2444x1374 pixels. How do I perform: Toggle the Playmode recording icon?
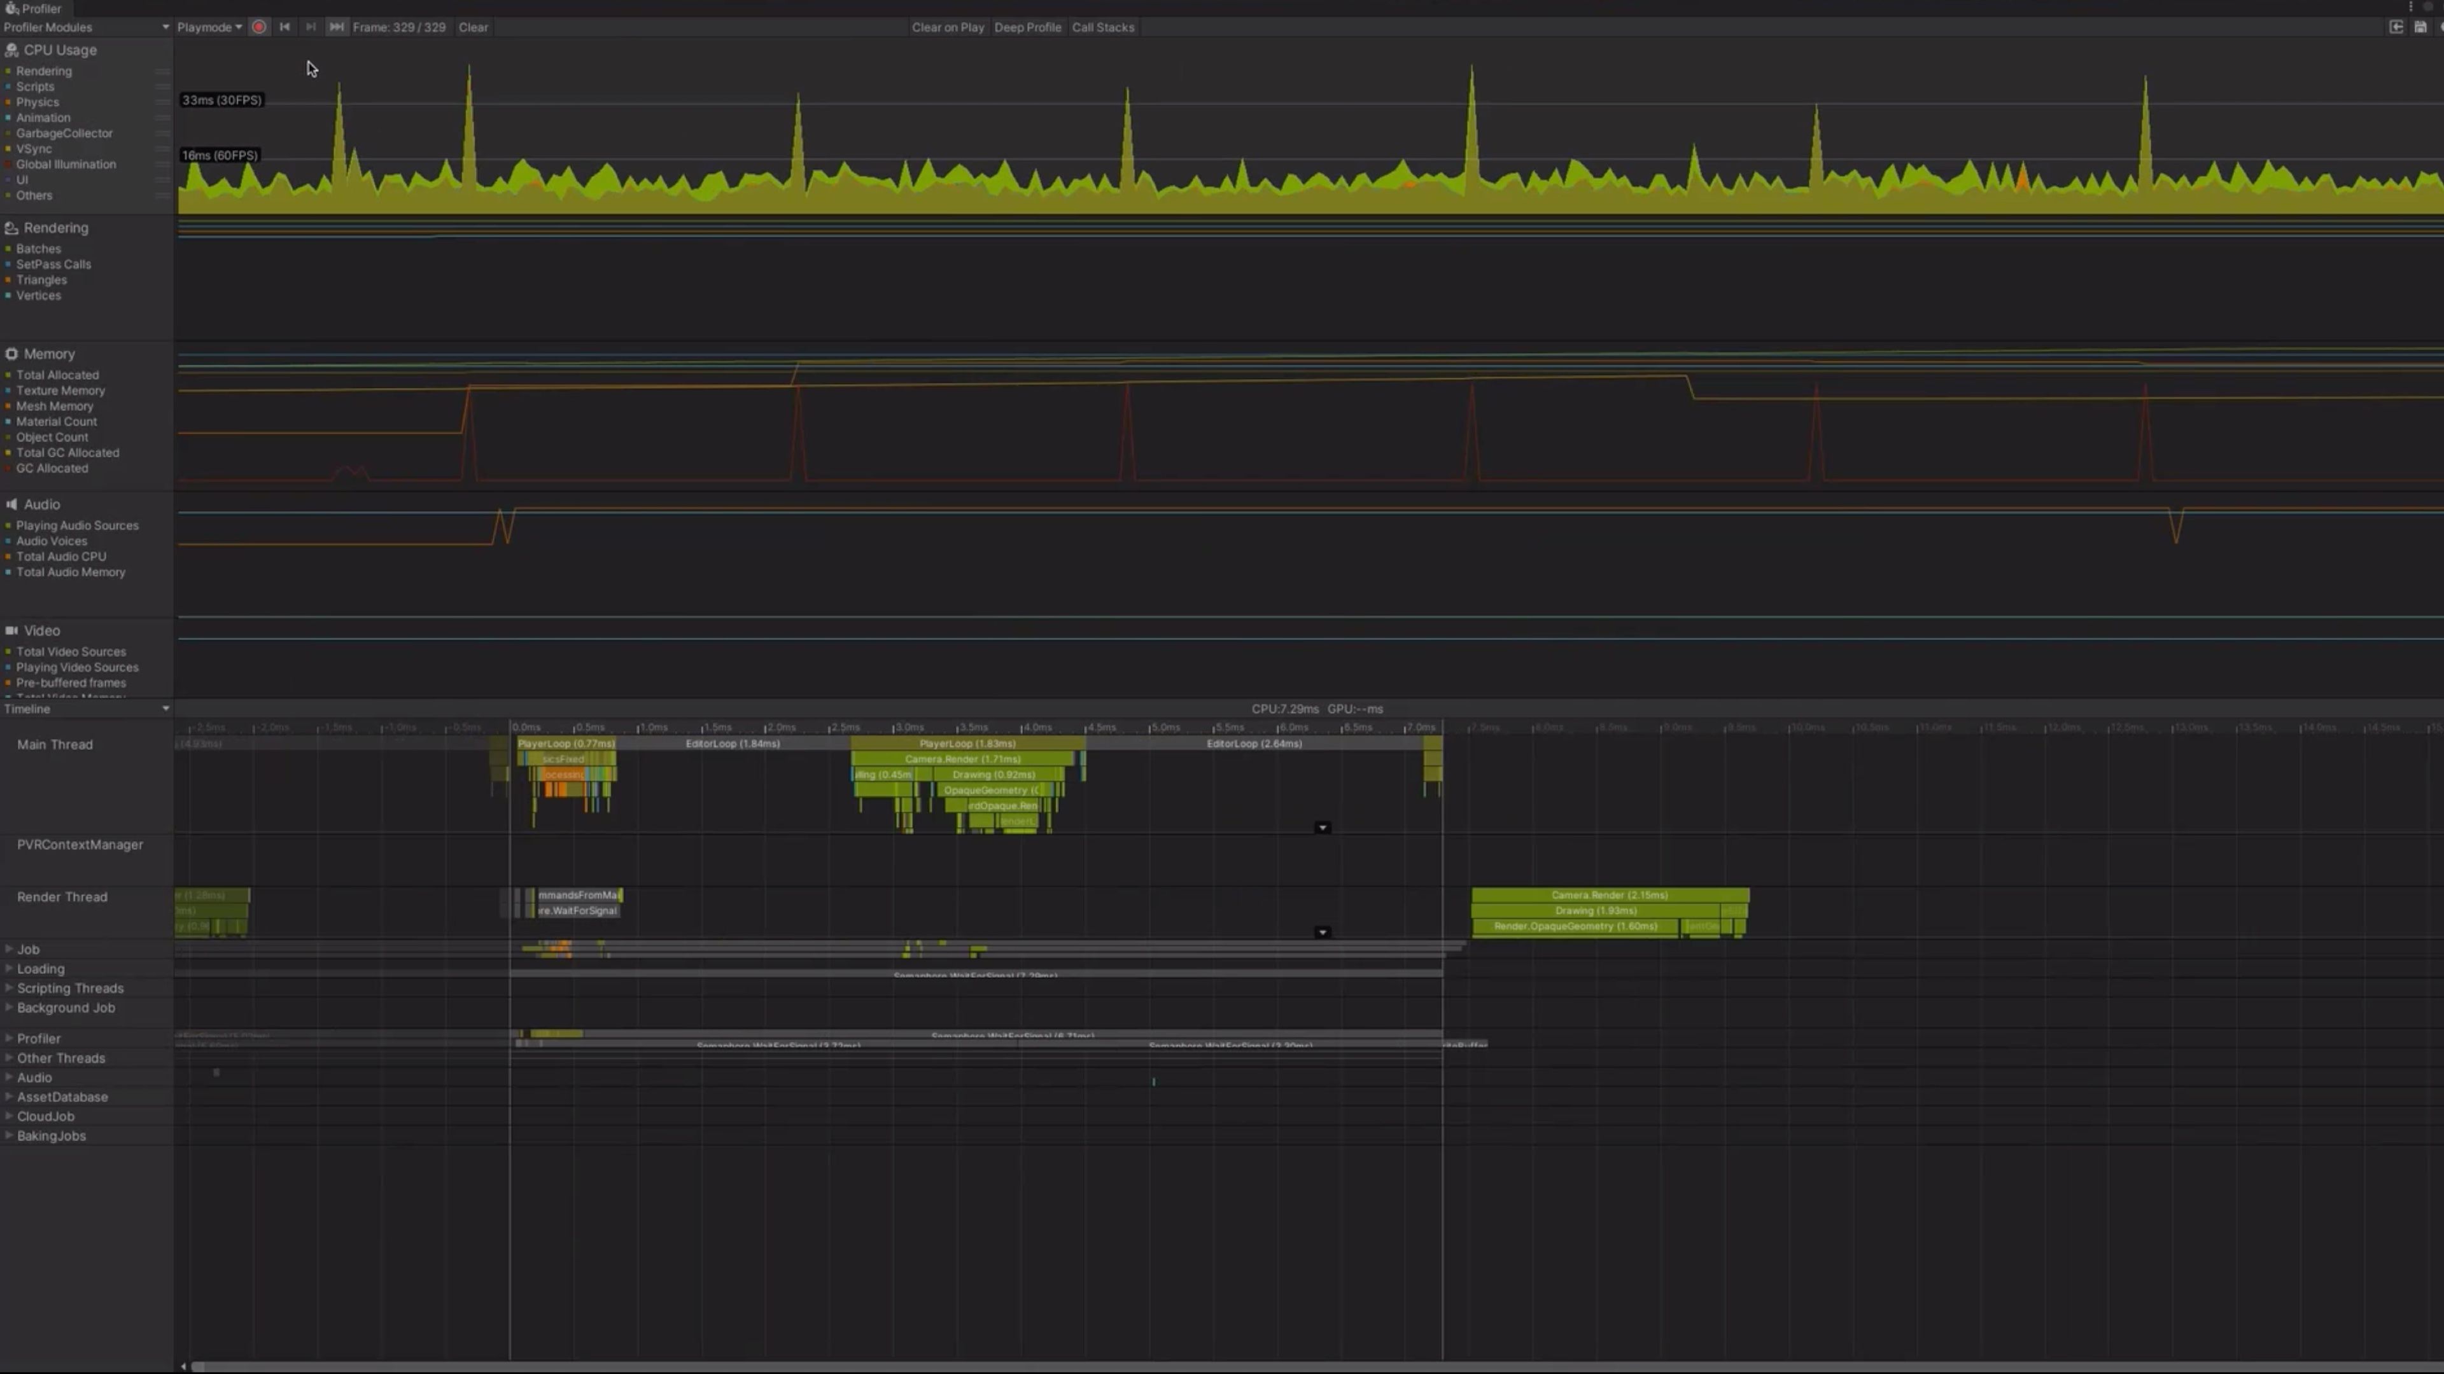click(x=258, y=27)
